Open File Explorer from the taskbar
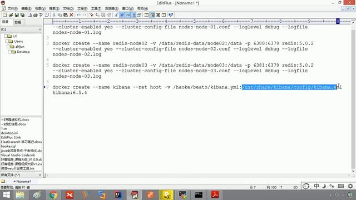The height and width of the screenshot is (200, 356). click(20, 195)
